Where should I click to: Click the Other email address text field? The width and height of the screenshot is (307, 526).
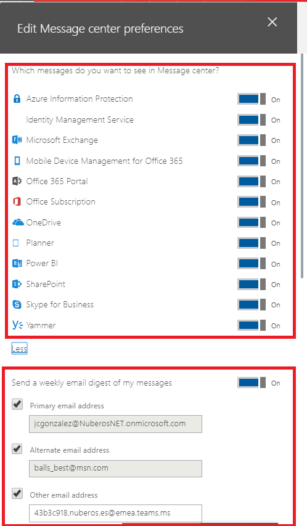point(115,513)
